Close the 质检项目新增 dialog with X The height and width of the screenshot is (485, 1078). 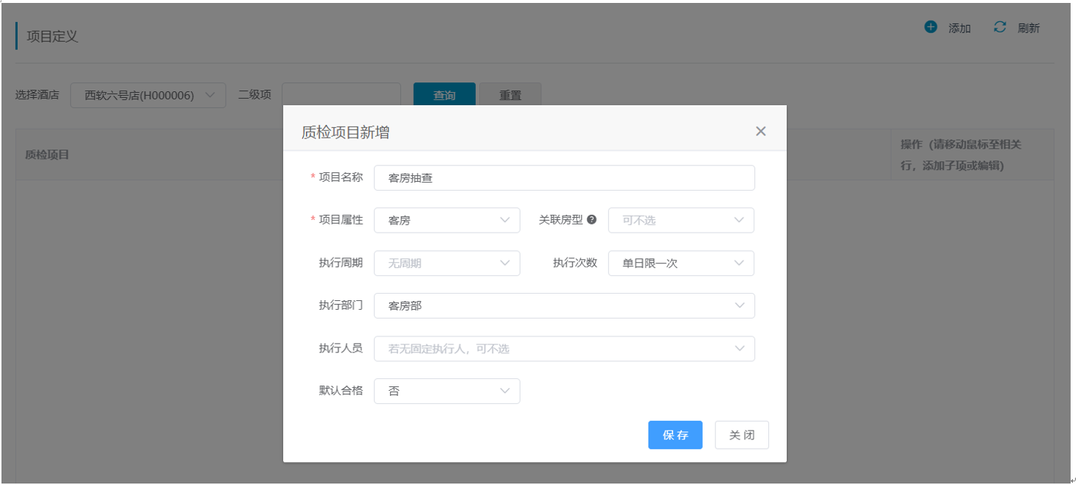(x=761, y=131)
